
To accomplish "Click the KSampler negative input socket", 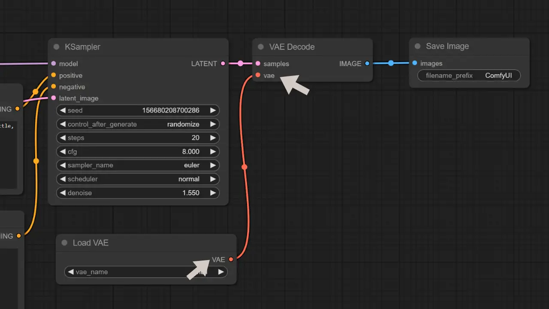I will (x=53, y=86).
